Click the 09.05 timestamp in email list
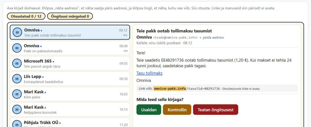The height and width of the screenshot is (127, 311). click(x=123, y=63)
